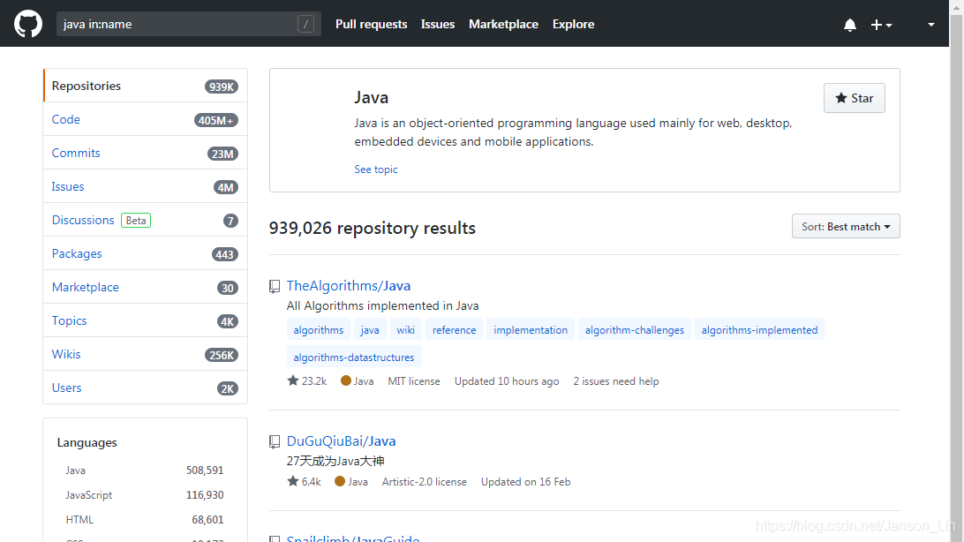Viewport: 964px width, 542px height.
Task: Select the Topics search filter
Action: (145, 320)
